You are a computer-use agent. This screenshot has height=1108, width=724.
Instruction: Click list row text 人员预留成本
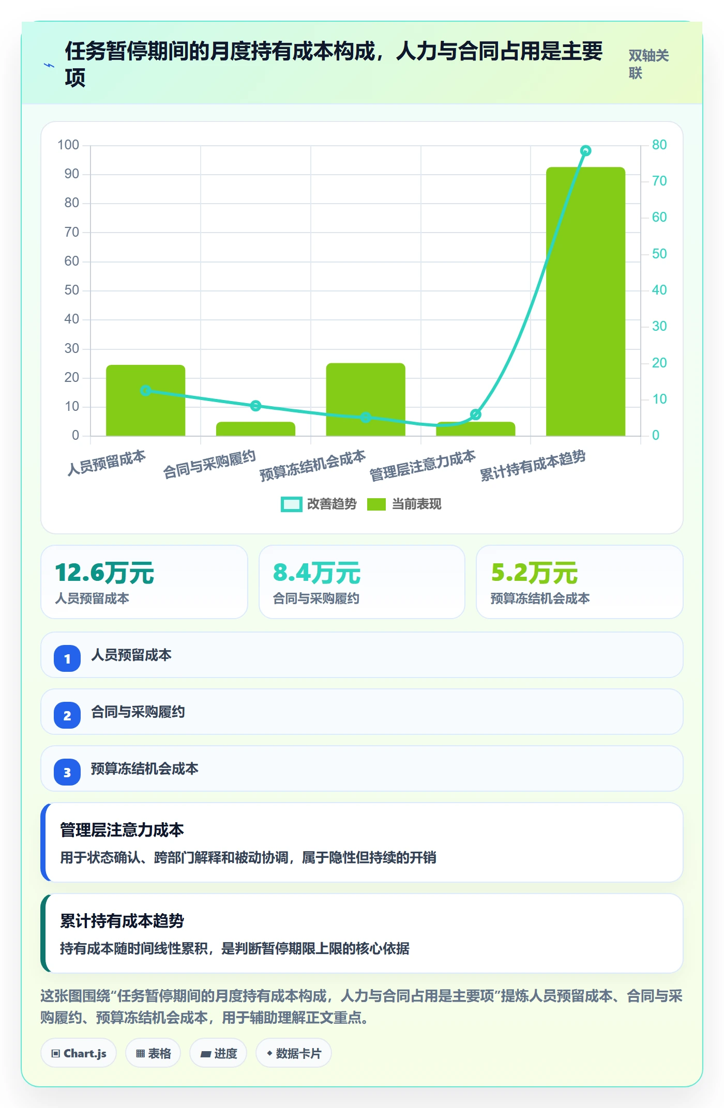[131, 655]
